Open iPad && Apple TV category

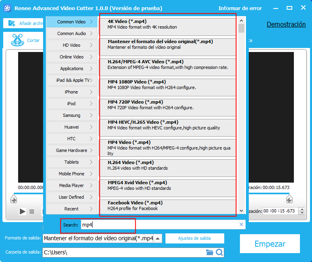pos(72,80)
